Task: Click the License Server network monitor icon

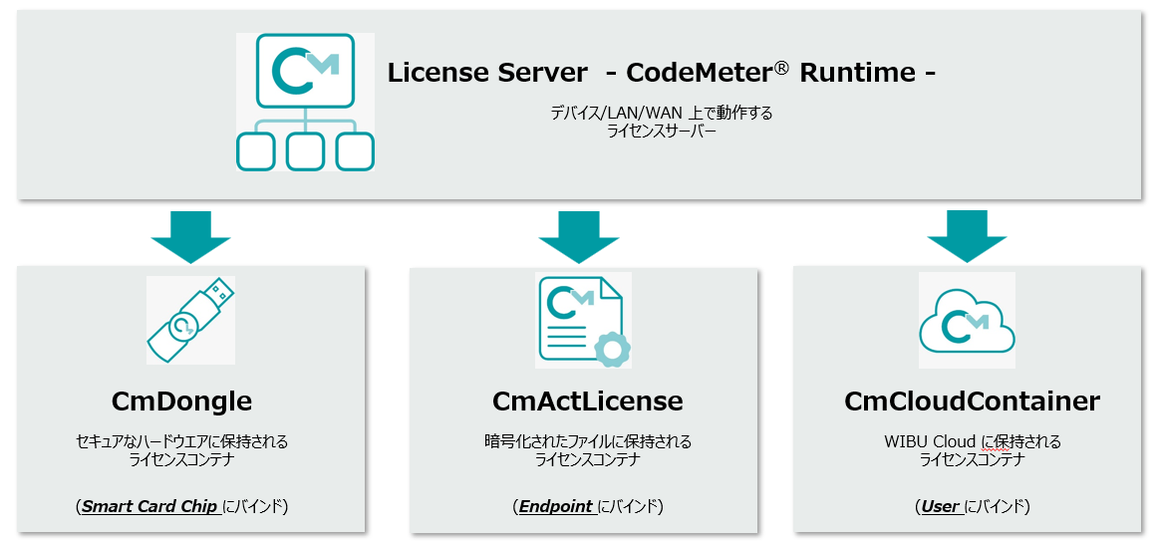Action: 305,102
